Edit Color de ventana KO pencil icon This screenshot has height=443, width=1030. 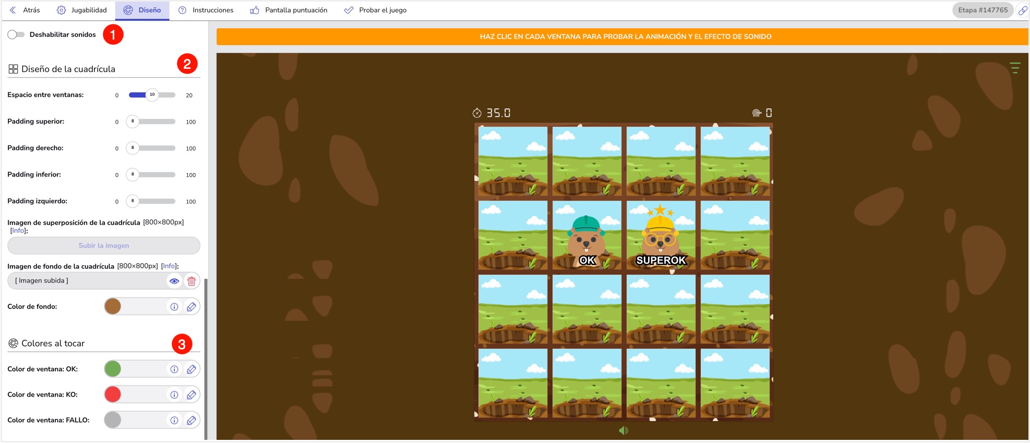click(x=191, y=395)
